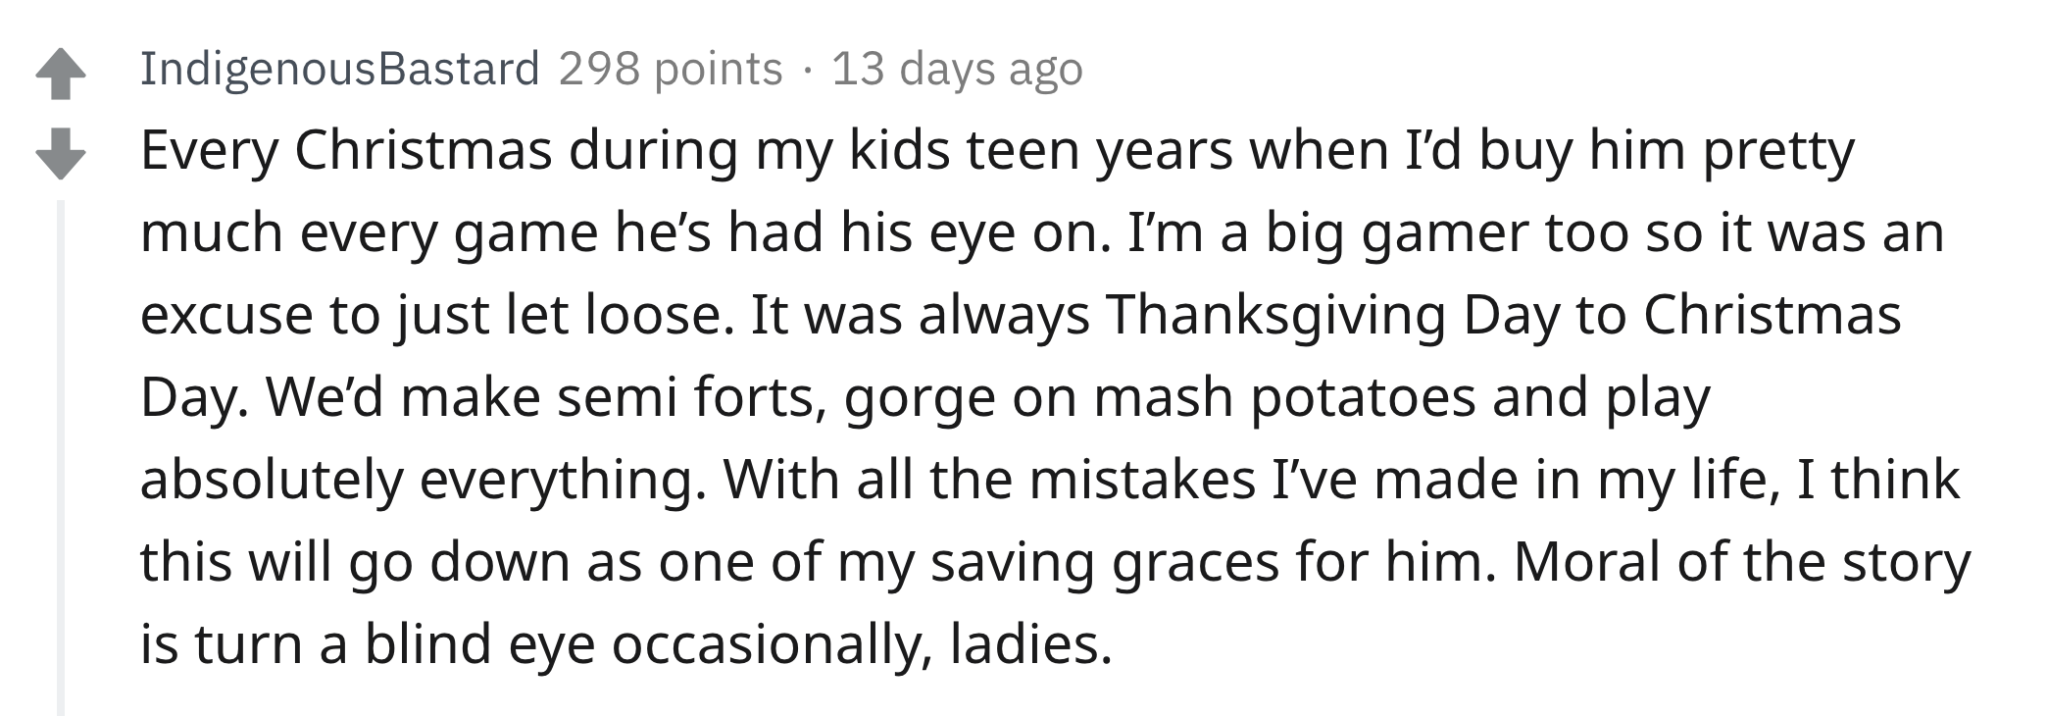Click the phrase saving graces

(x=1104, y=563)
